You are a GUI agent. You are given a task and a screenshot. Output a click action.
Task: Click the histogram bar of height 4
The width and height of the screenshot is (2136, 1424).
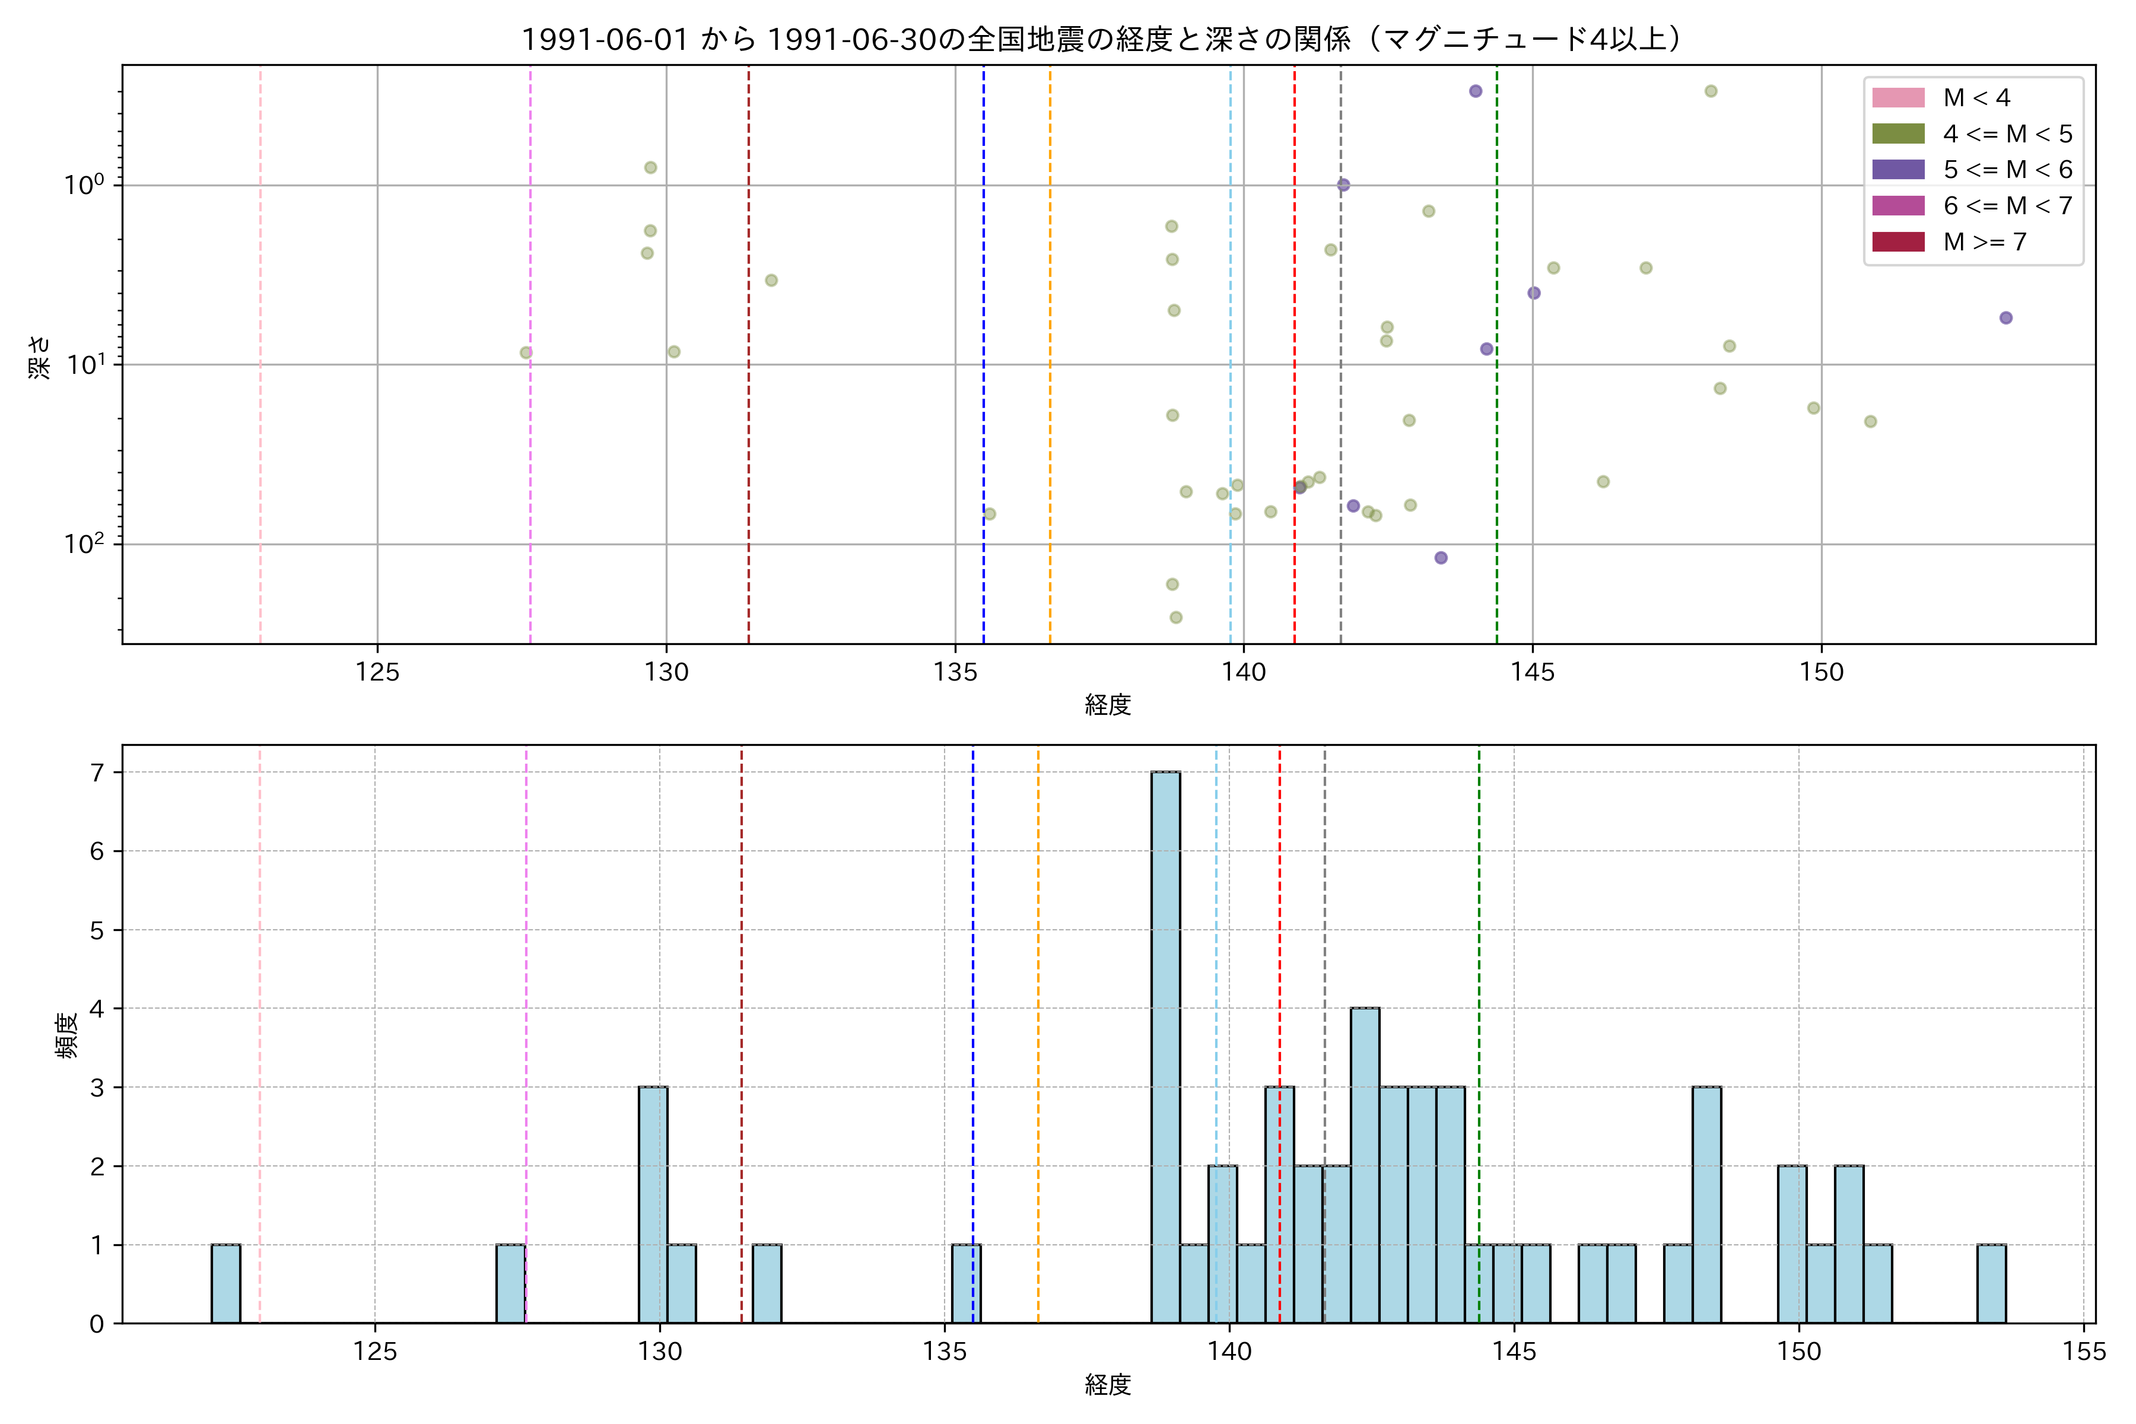pos(1365,1164)
